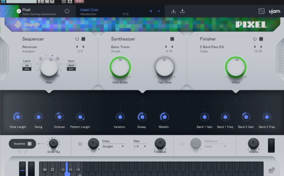
Task: Click the Dark/Bright knob
Action: tap(120, 67)
